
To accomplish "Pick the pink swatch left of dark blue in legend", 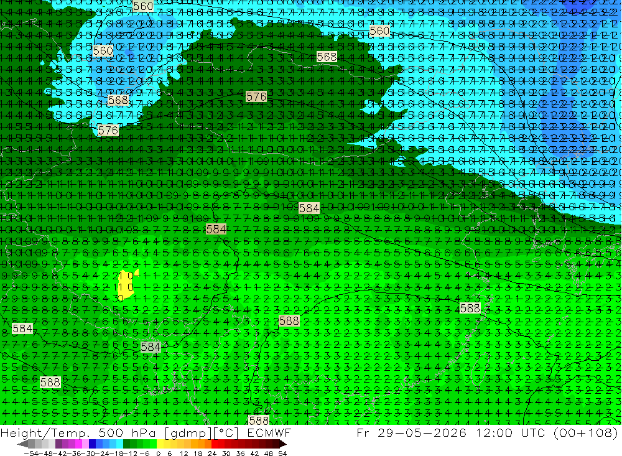I will tap(85, 444).
